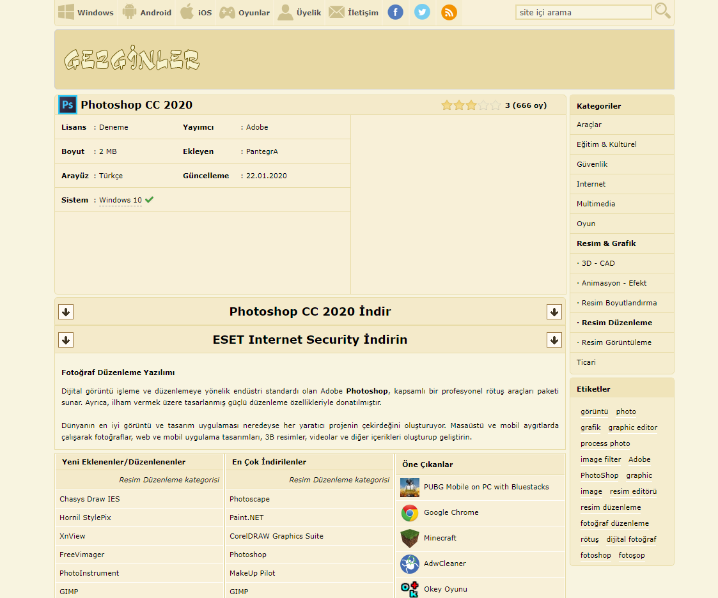Click the AdwCleaner icon
The width and height of the screenshot is (718, 598).
[x=410, y=564]
